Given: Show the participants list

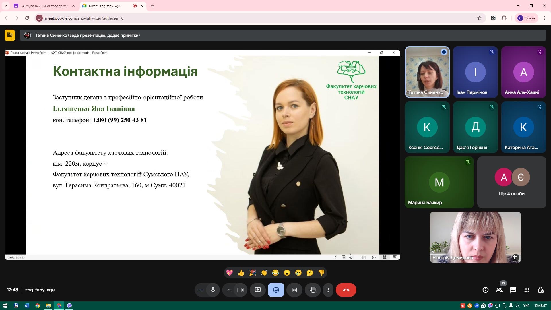Looking at the screenshot, I should (499, 290).
